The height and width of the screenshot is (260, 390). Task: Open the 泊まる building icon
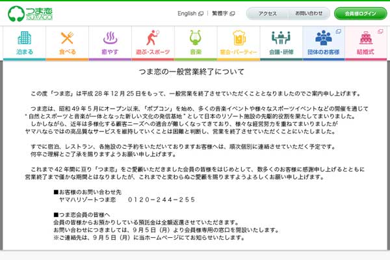click(25, 38)
